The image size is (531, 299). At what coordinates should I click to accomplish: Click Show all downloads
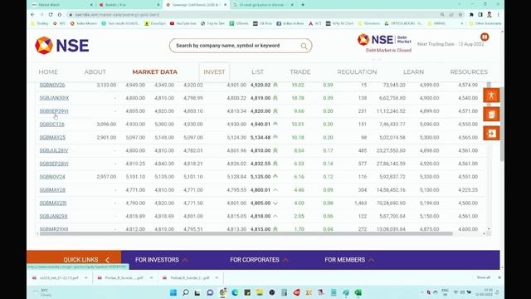click(483, 277)
